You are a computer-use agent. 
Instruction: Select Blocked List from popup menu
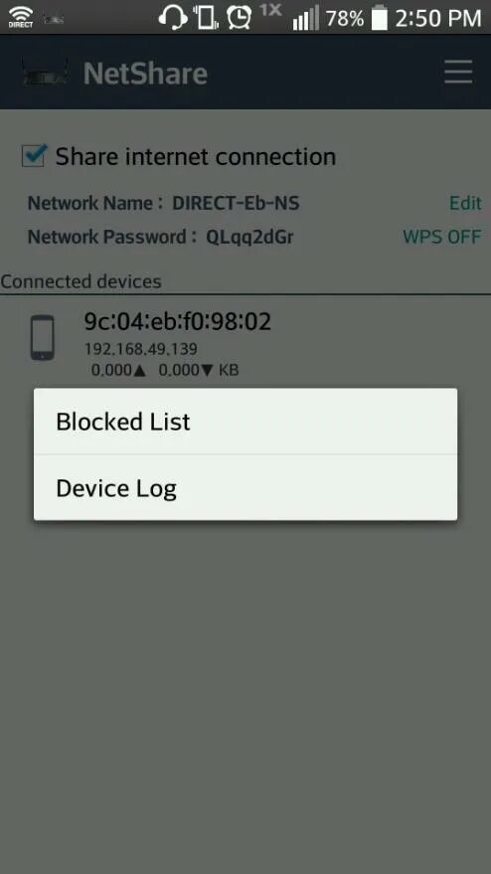(245, 422)
